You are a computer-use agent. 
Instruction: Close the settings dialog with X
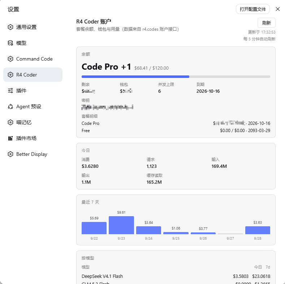coord(277,9)
